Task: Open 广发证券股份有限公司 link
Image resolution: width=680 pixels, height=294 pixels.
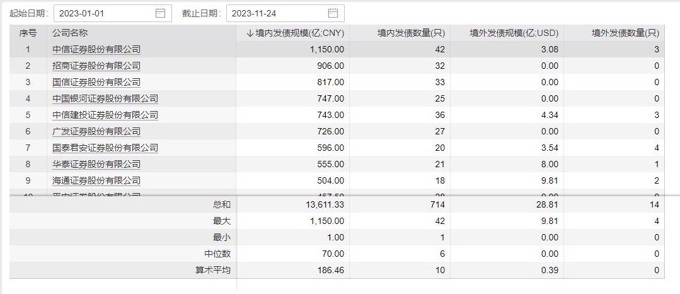Action: pos(96,131)
